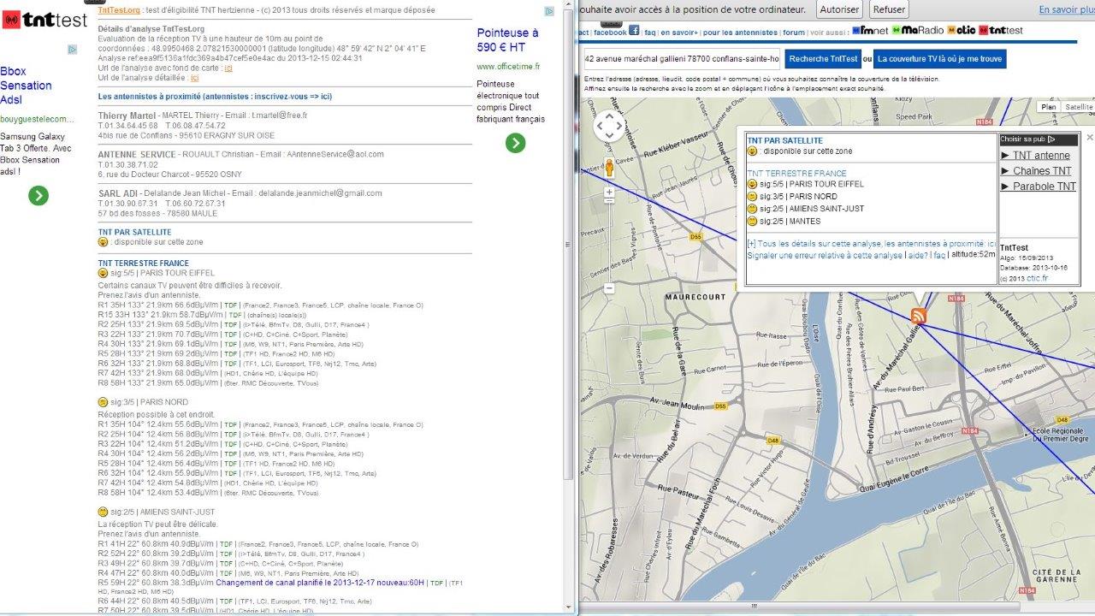Click the 'Changement de canal planifié' notice
Viewport: 1095px width, 616px height.
coord(320,582)
